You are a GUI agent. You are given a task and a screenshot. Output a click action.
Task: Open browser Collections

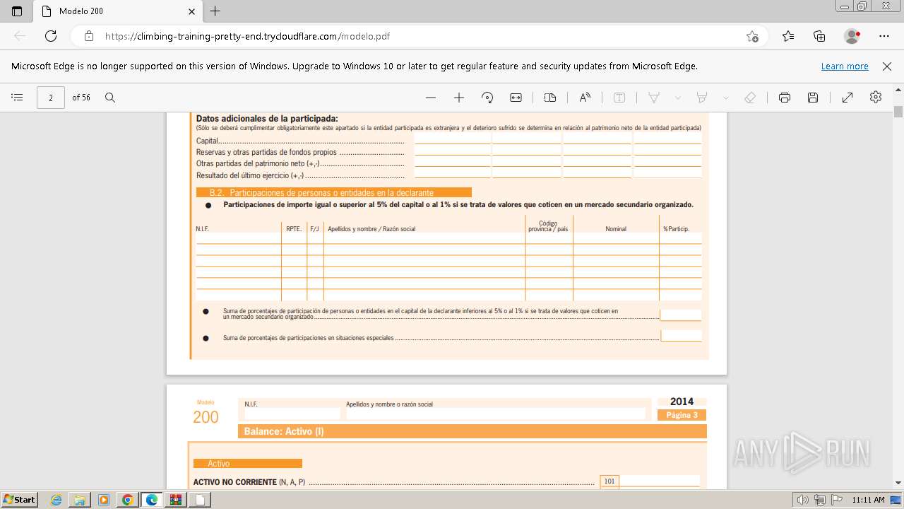(819, 36)
